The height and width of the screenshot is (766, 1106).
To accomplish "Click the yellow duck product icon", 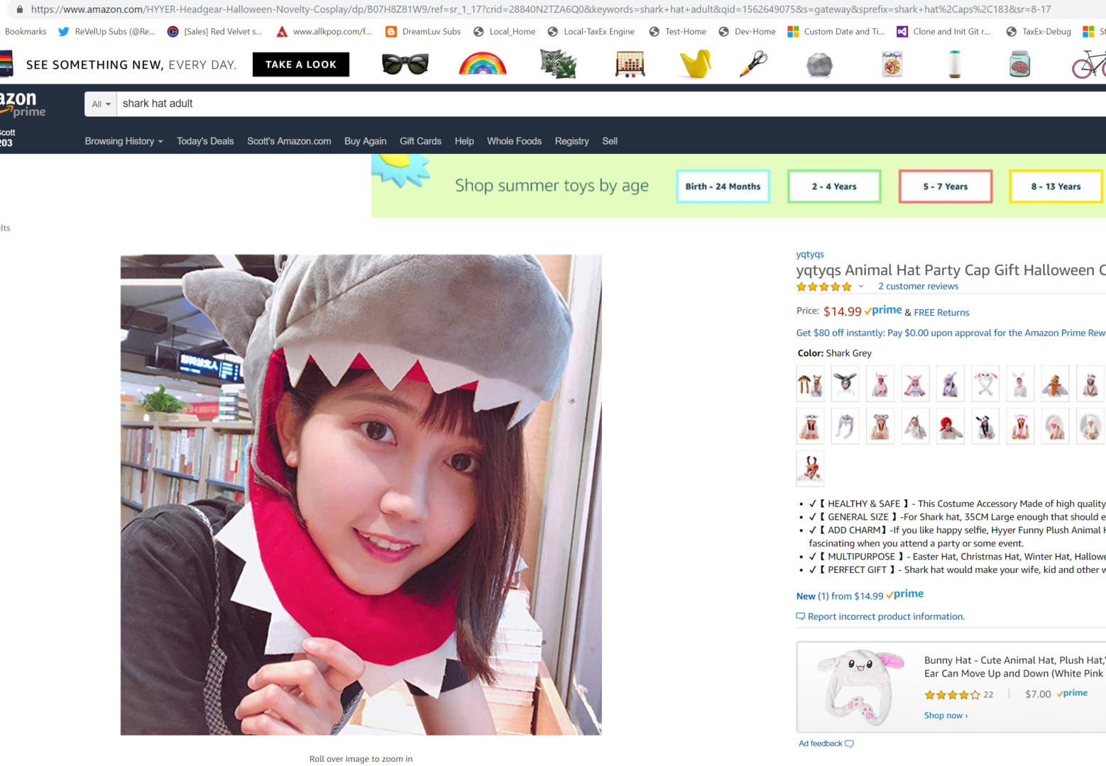I will point(695,64).
